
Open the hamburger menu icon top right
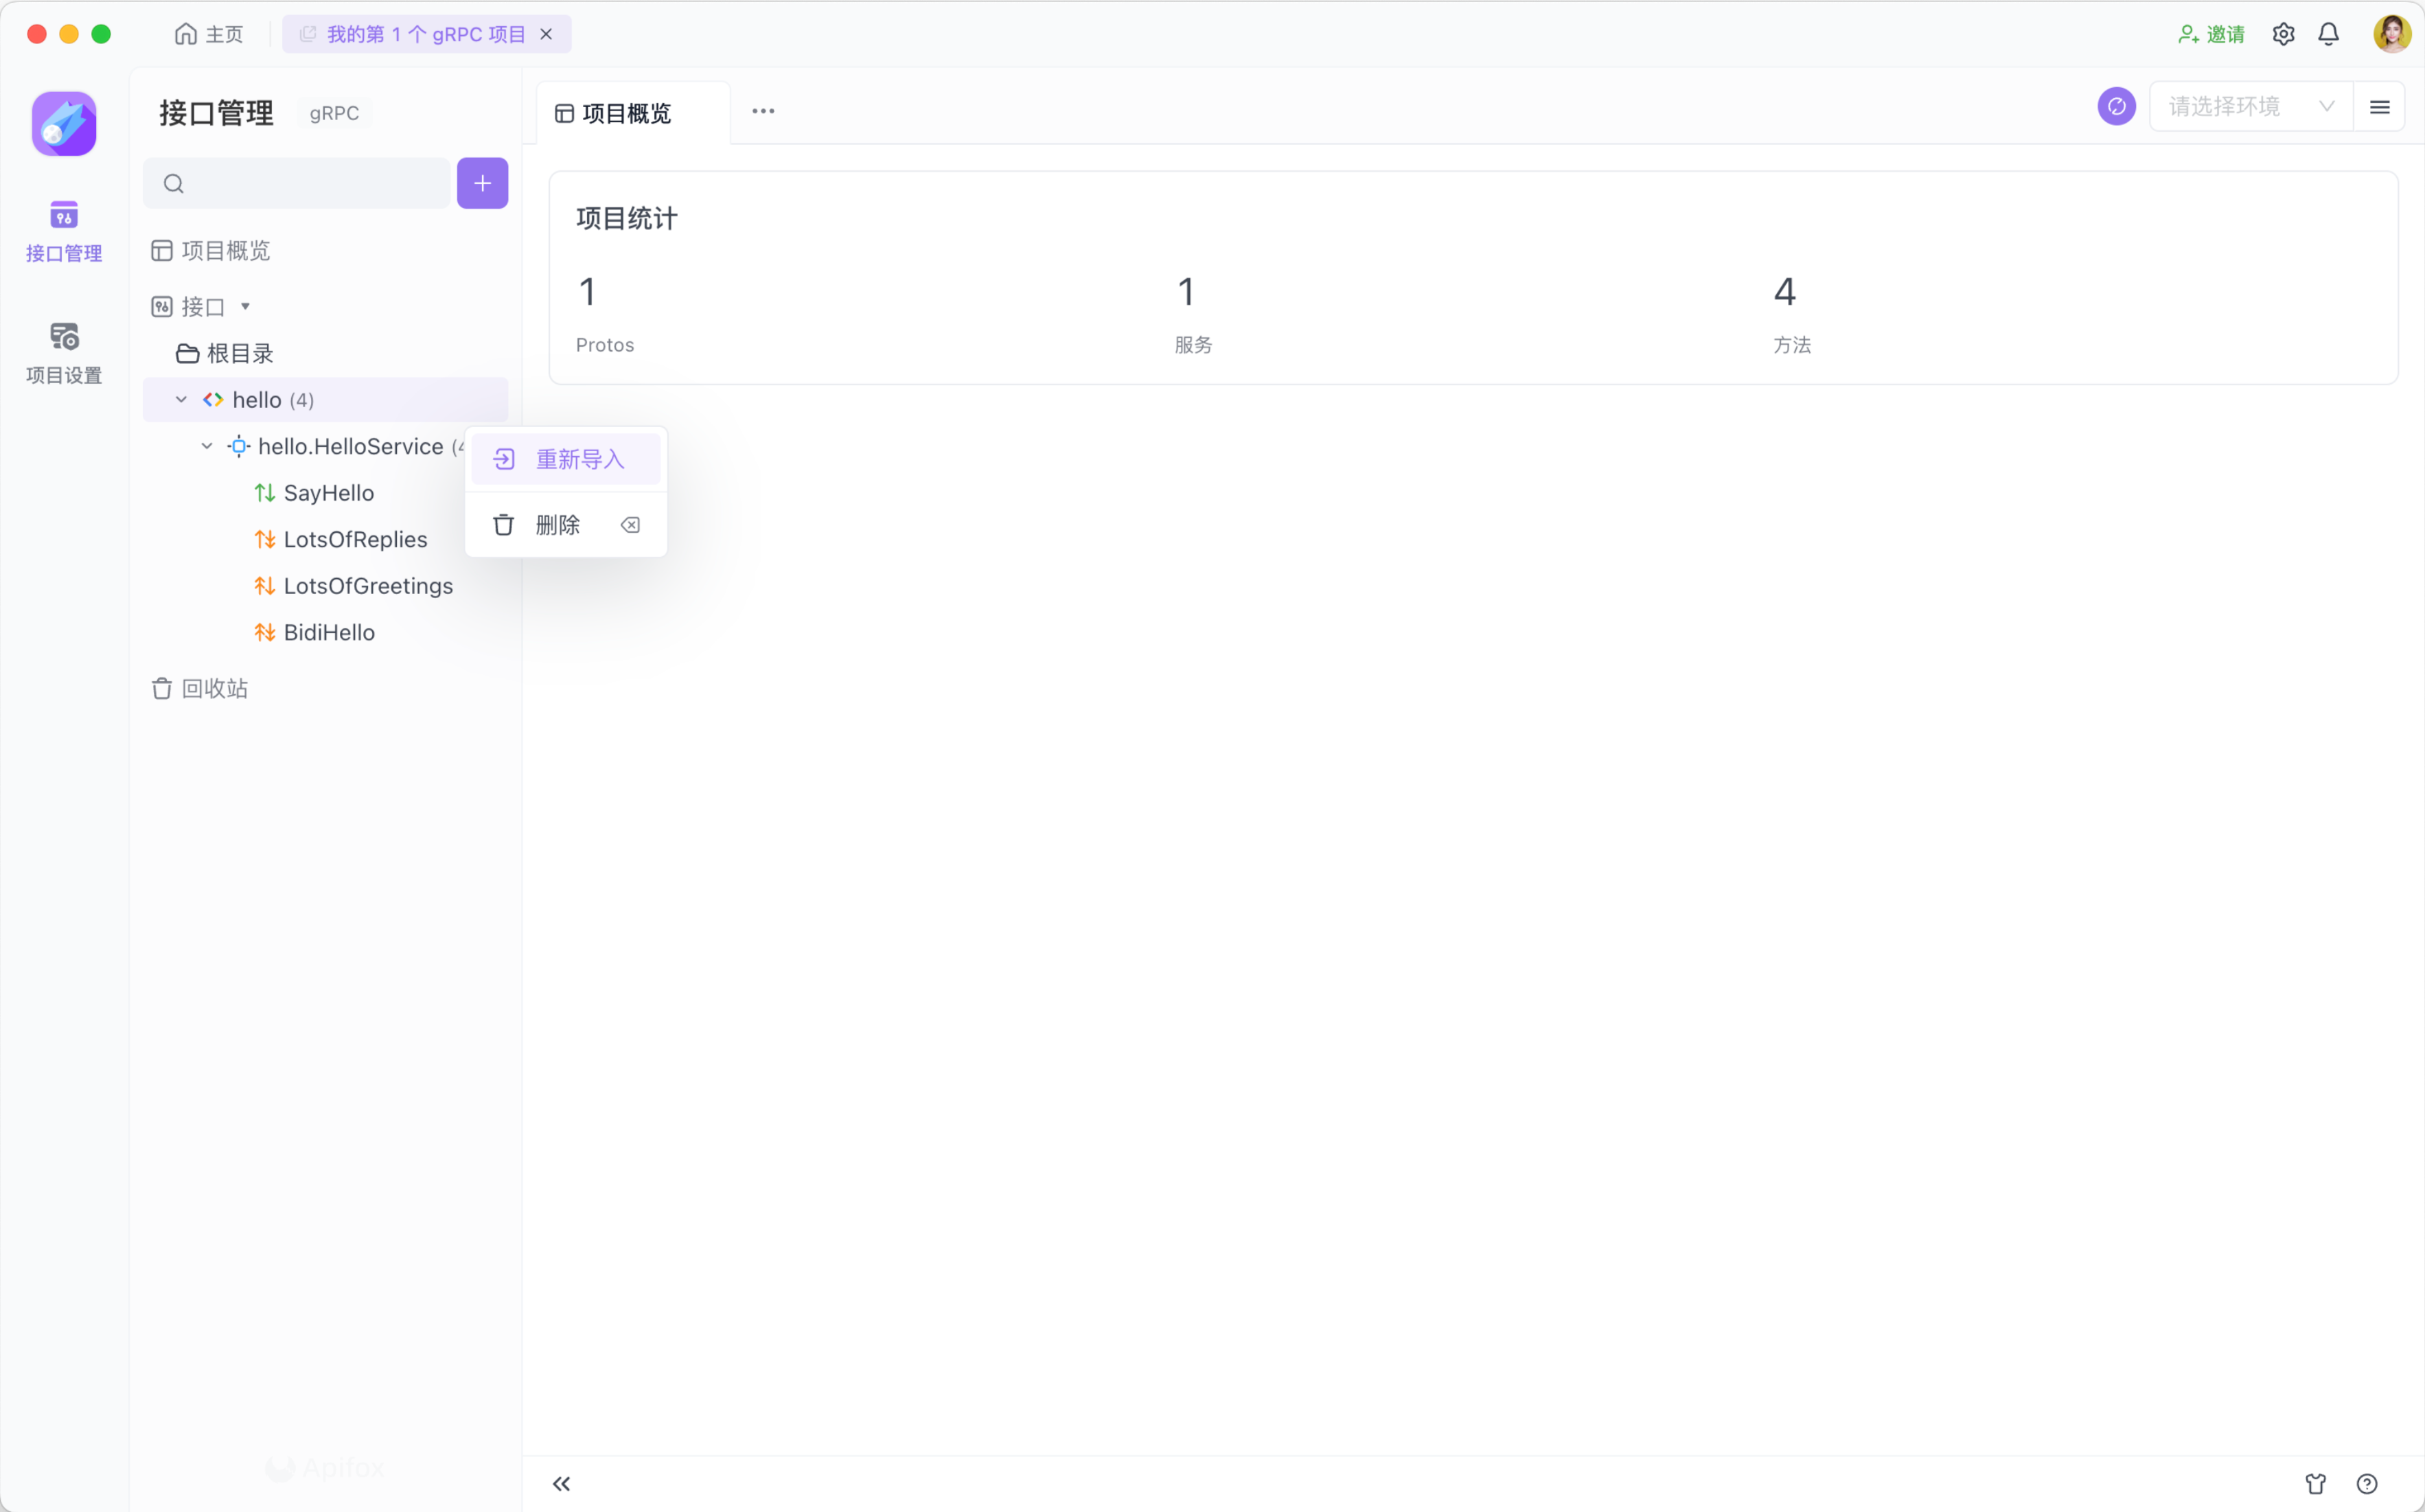pyautogui.click(x=2379, y=106)
